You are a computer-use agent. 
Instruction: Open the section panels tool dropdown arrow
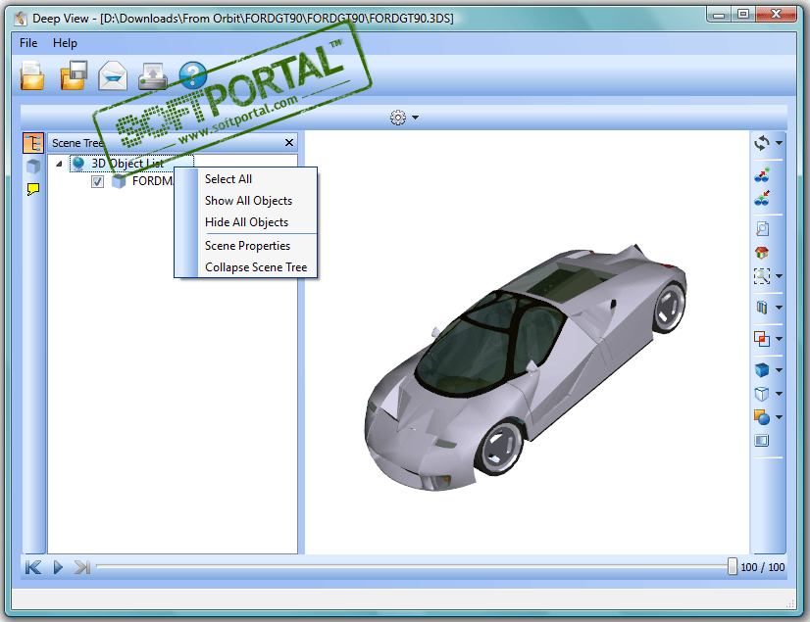coord(779,308)
